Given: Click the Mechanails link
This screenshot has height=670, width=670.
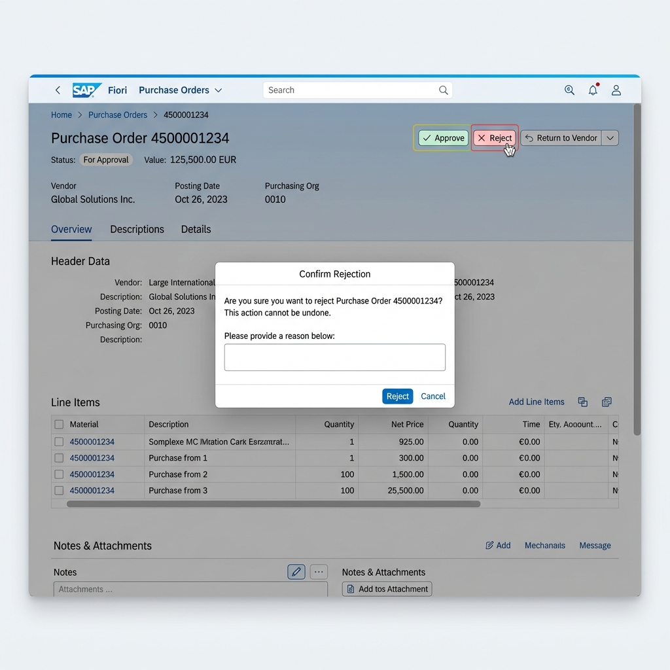Looking at the screenshot, I should pos(545,545).
